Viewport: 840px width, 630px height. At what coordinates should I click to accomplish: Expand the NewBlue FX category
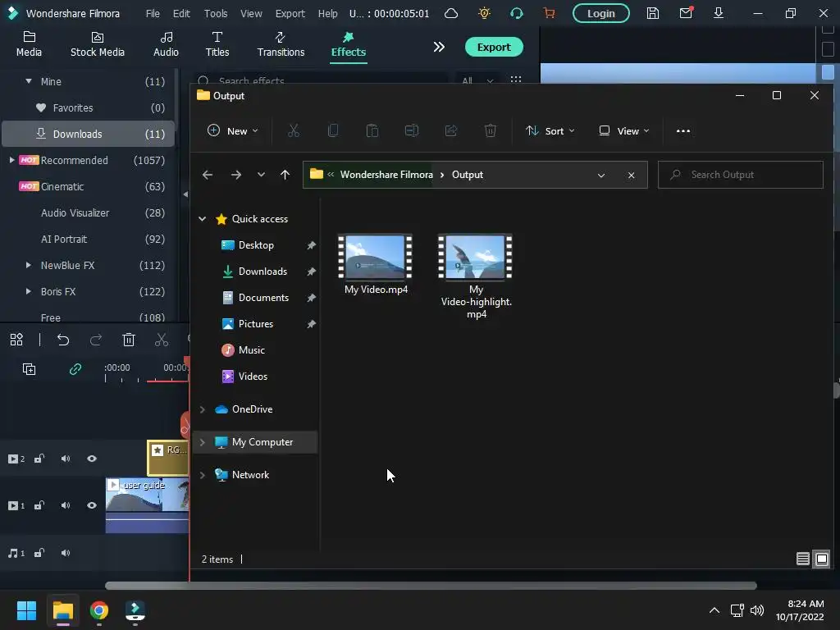coord(29,265)
